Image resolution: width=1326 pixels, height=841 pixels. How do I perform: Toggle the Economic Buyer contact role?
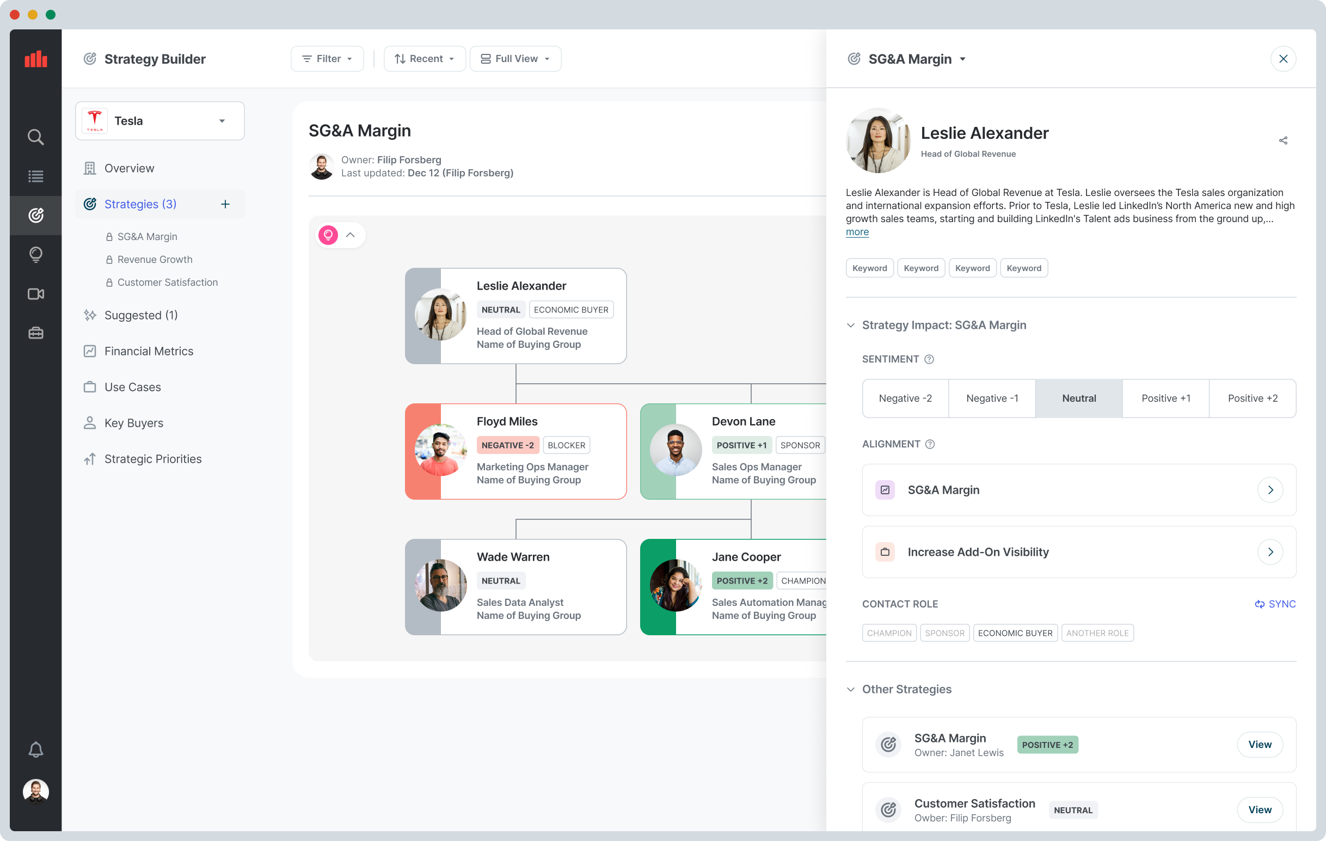pyautogui.click(x=1015, y=633)
